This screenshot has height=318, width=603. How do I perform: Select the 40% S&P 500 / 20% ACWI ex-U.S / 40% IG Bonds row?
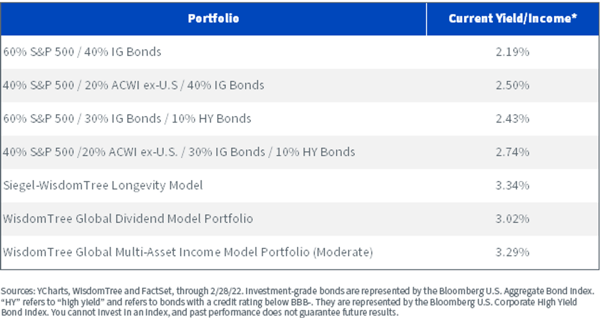300,85
